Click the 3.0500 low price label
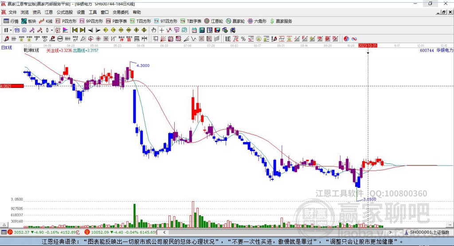The image size is (454, 246). (370, 199)
